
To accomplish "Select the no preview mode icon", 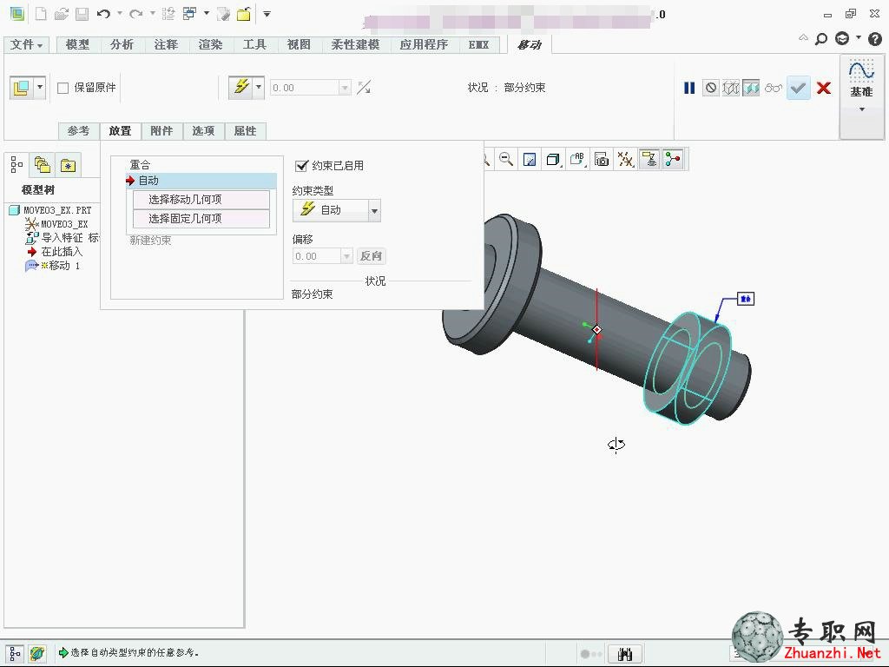I will tap(710, 88).
